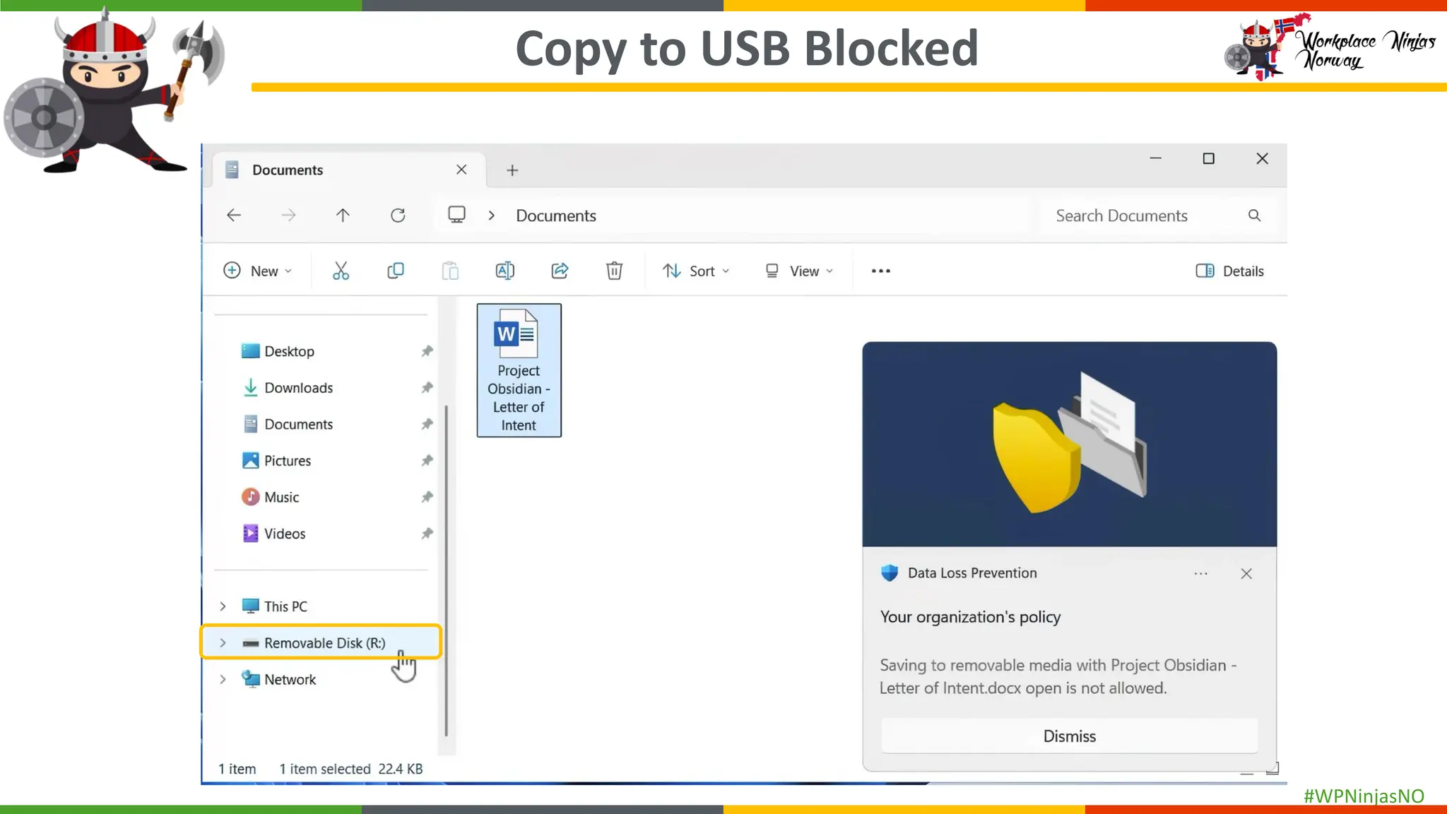The width and height of the screenshot is (1447, 814).
Task: Expand the This PC tree node
Action: point(223,606)
